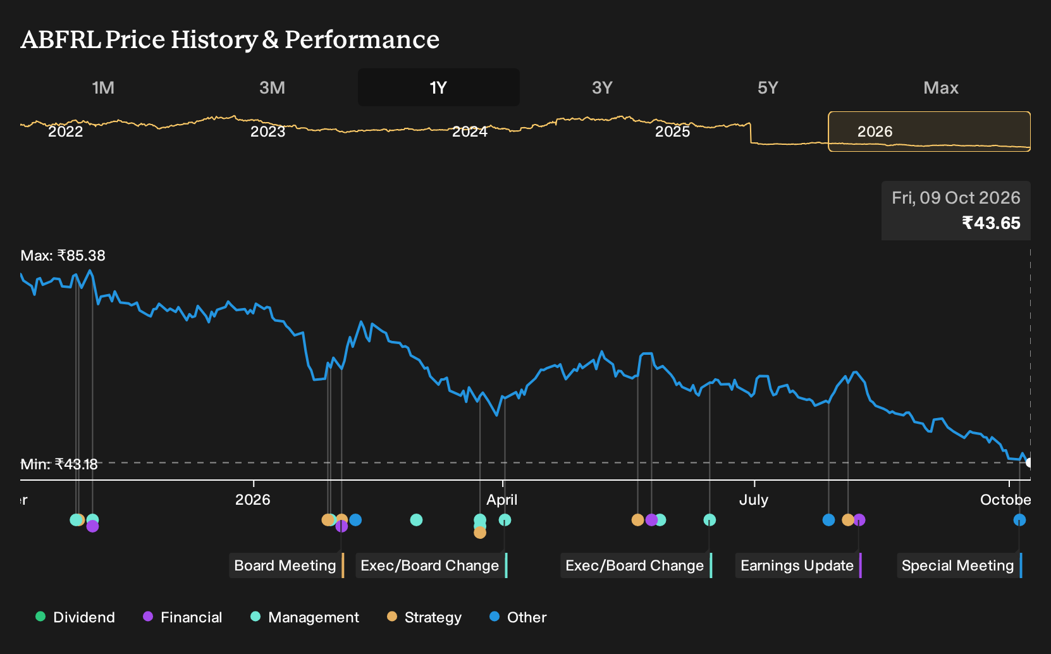Viewport: 1051px width, 654px height.
Task: Click the orange Strategy dot below the April cluster
Action: tap(480, 533)
